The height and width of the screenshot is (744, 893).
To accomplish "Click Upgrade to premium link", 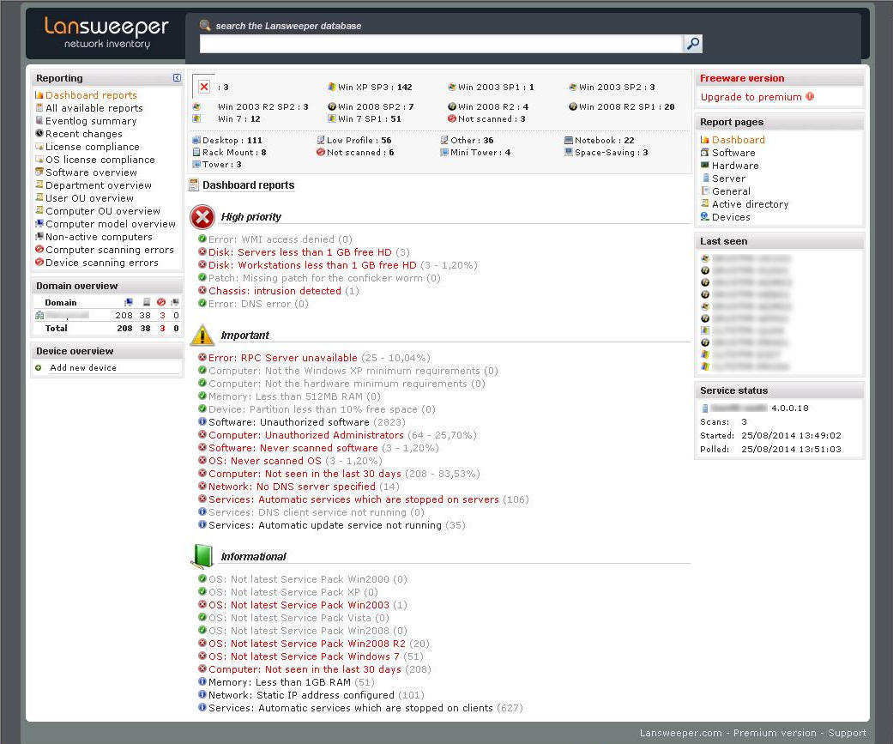I will [x=751, y=98].
